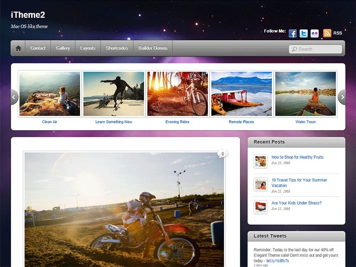356x267 pixels.
Task: Open the Clean Air caption link
Action: click(49, 122)
